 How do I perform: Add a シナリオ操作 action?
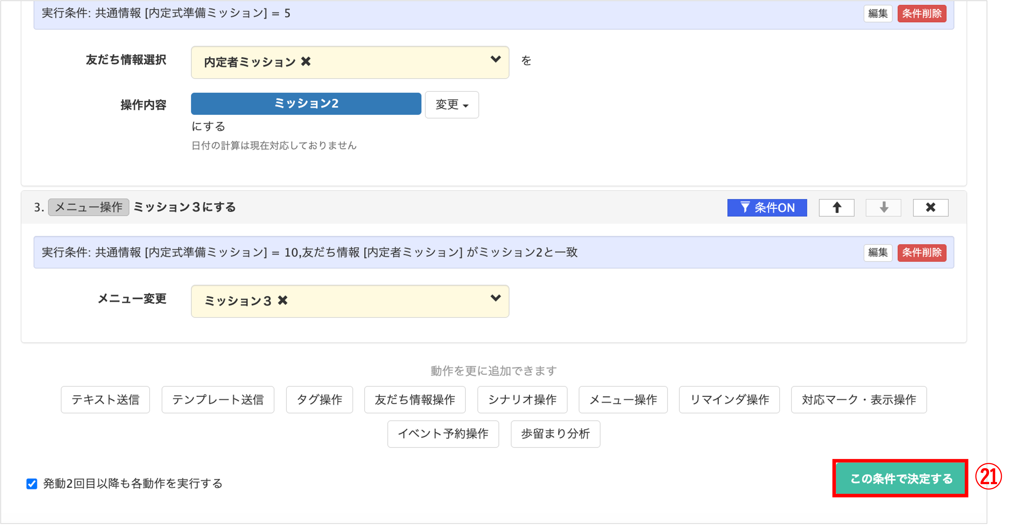522,400
